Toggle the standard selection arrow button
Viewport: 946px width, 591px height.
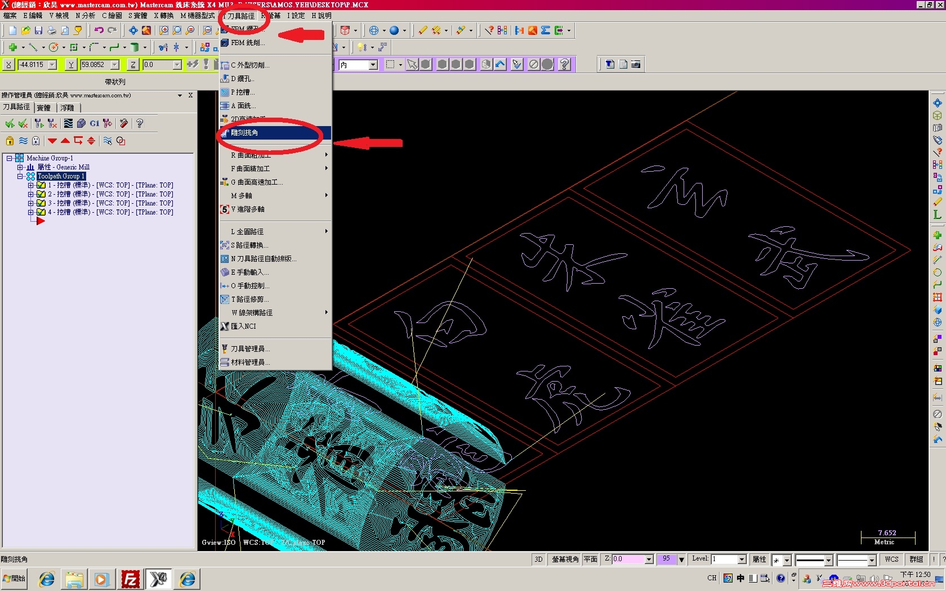pyautogui.click(x=413, y=64)
